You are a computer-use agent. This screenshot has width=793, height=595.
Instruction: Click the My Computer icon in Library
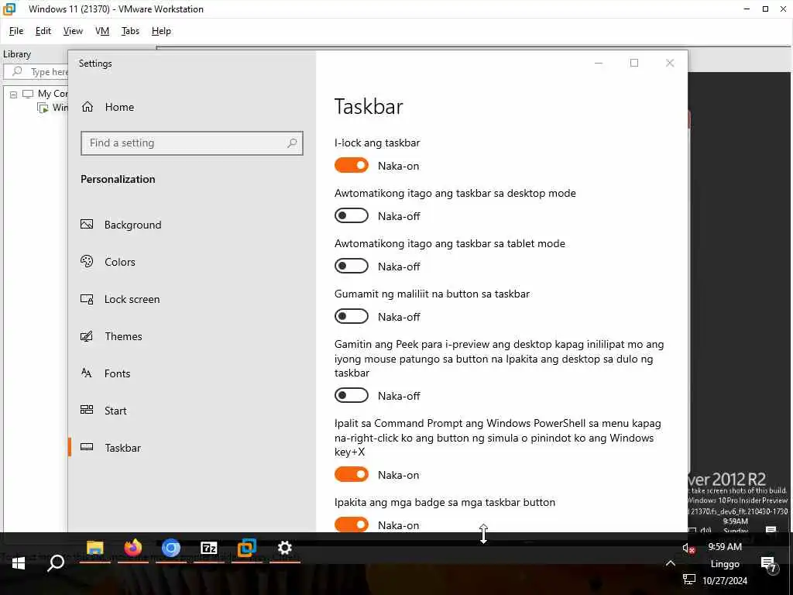[x=28, y=94]
